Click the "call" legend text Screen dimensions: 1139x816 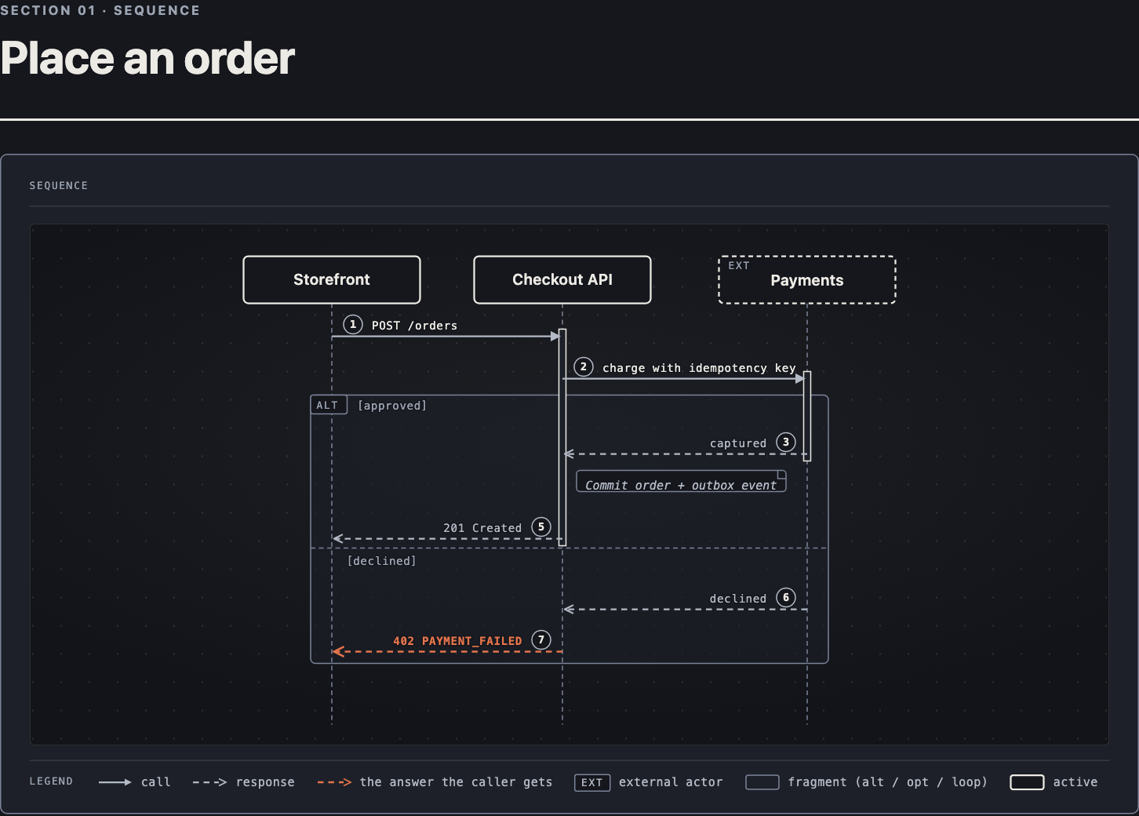pyautogui.click(x=156, y=782)
